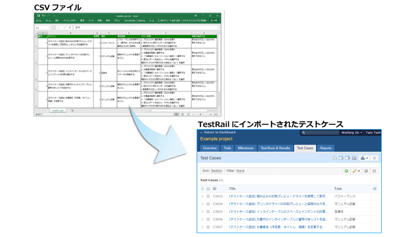Click Return to Dashboard link
Viewport: 413px width, 237px height.
[218, 132]
